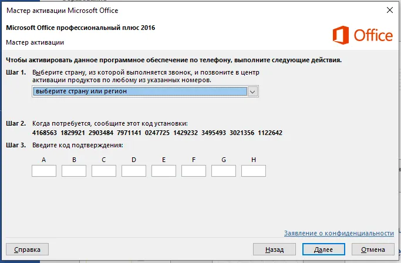
Task: Click confirmation code field E
Action: coord(164,171)
